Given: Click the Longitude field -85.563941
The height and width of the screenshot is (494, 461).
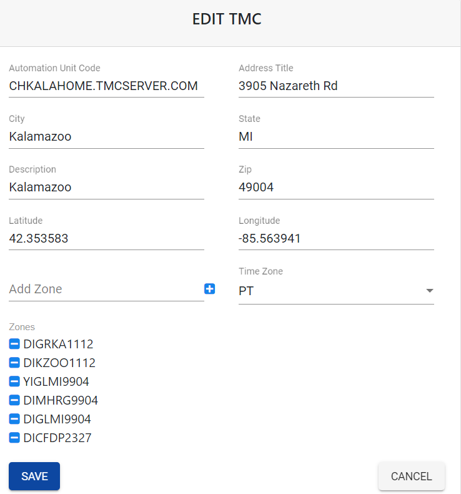Looking at the screenshot, I should point(336,238).
